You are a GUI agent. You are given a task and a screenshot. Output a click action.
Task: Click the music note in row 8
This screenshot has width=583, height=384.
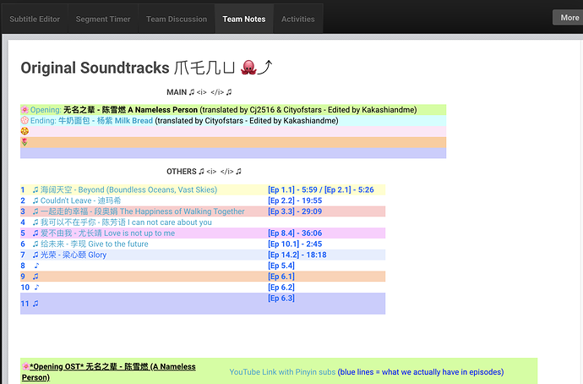tap(35, 266)
